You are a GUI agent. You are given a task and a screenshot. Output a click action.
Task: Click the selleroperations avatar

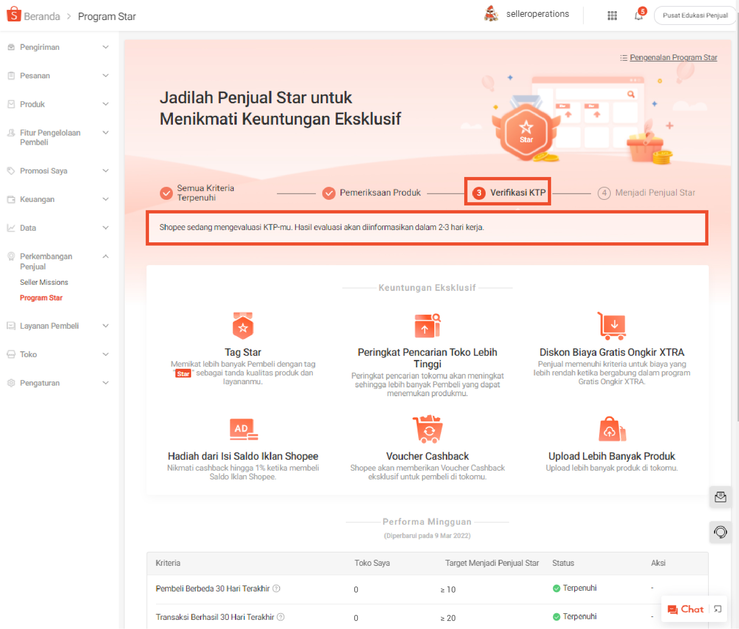click(491, 14)
